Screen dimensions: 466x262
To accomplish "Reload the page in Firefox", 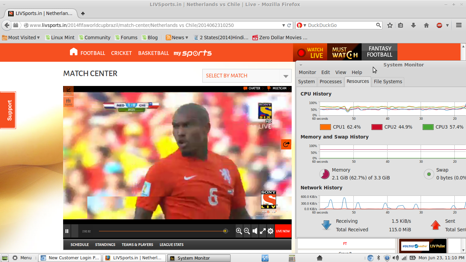I will pyautogui.click(x=289, y=25).
